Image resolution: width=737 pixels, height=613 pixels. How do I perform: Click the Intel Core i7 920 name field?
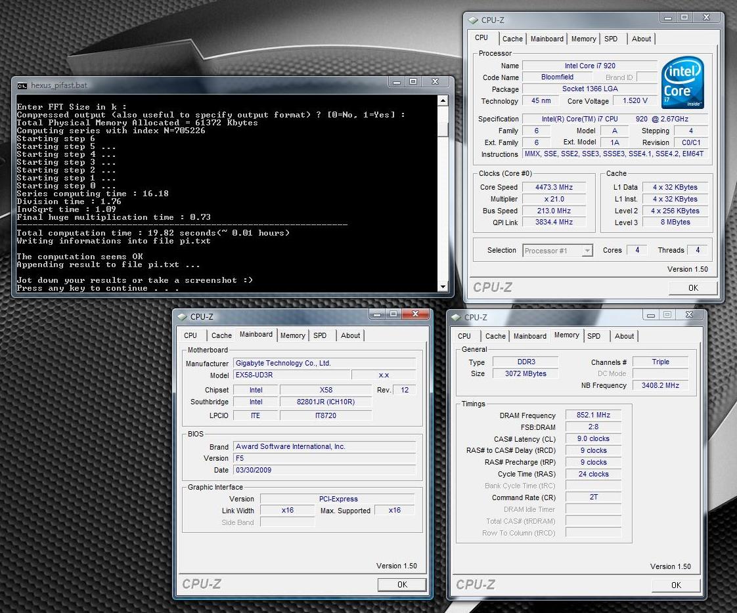[x=590, y=66]
